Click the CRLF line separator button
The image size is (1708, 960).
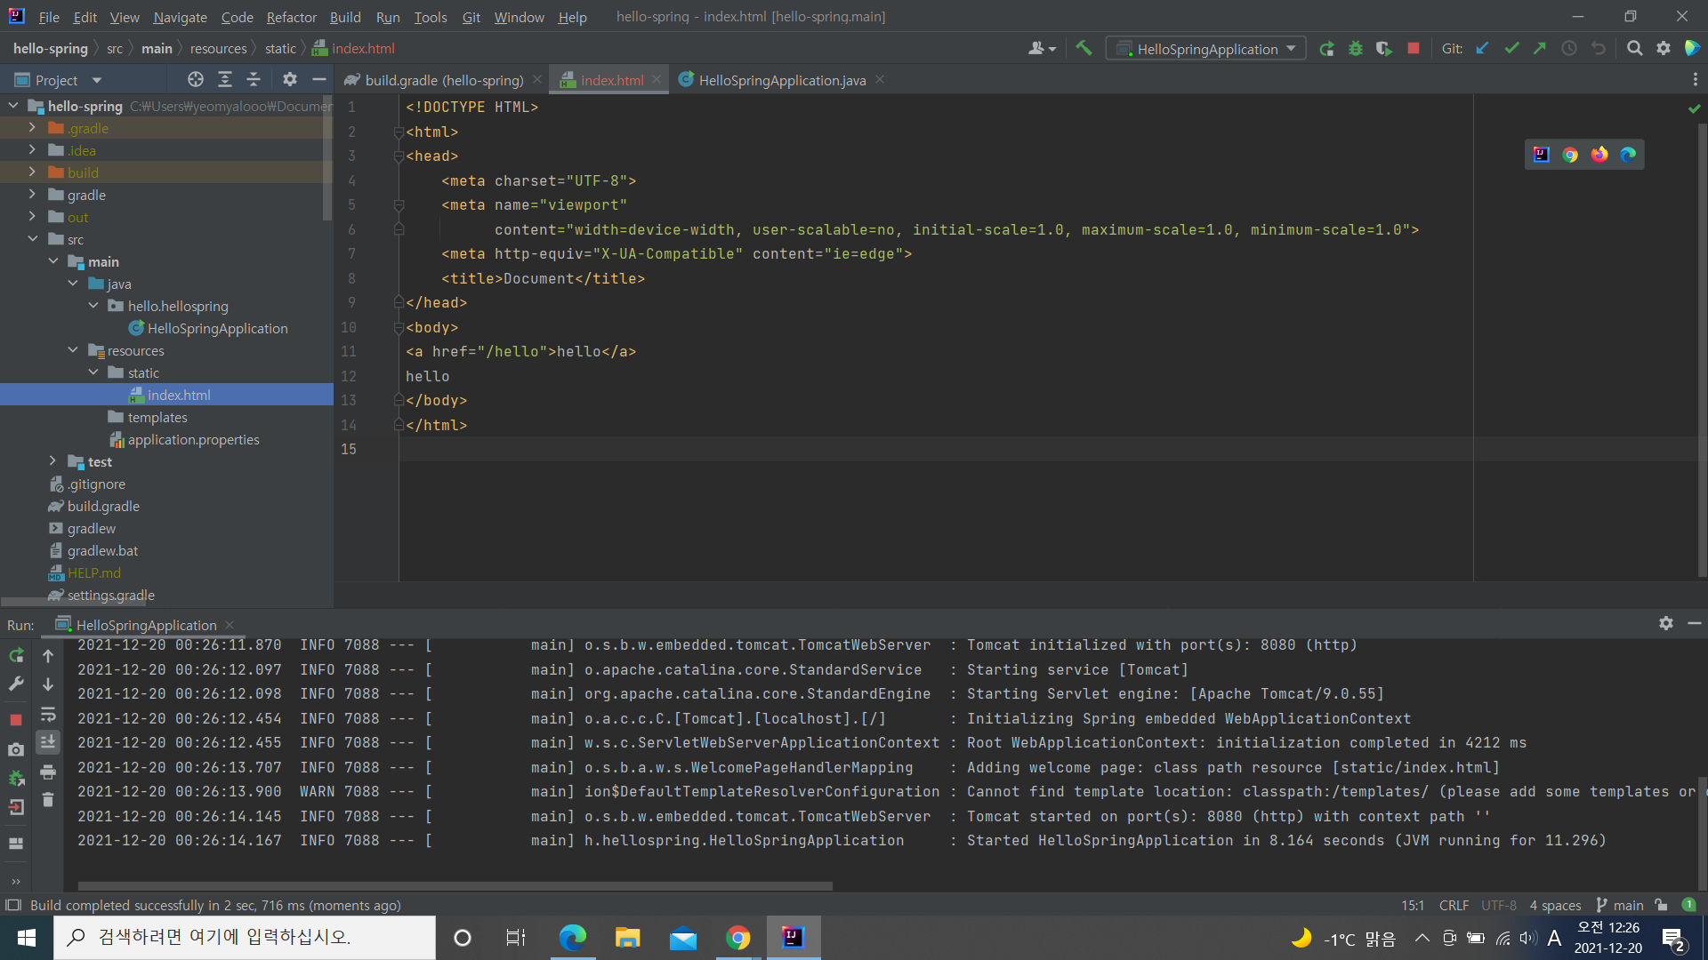coord(1454,905)
